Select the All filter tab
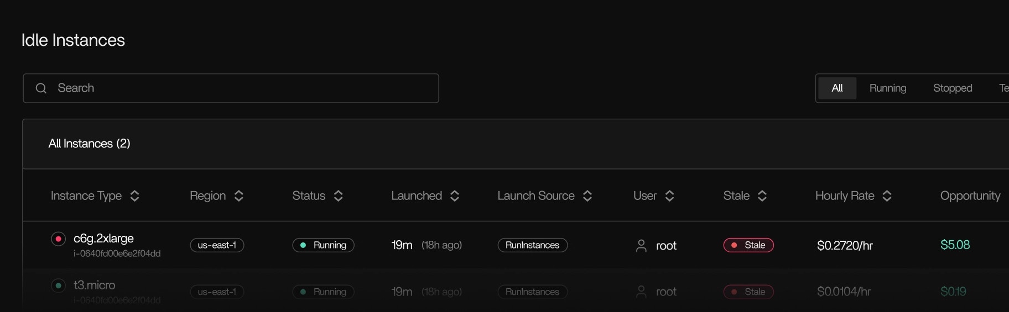Image resolution: width=1009 pixels, height=312 pixels. [837, 88]
